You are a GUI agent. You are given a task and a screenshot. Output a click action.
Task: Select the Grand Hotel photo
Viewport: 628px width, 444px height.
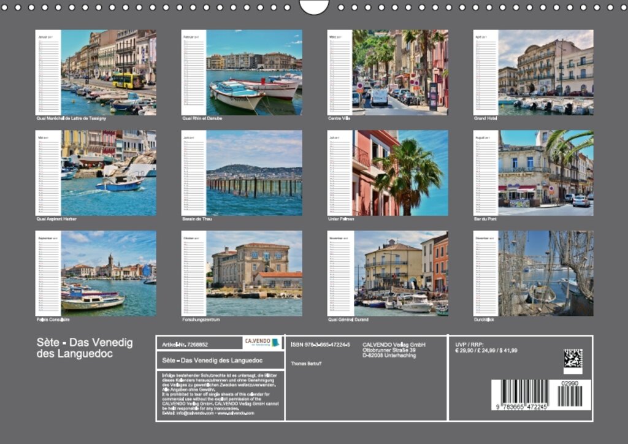[x=545, y=72]
